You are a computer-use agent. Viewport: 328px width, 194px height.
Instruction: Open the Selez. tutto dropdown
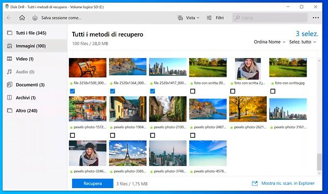coord(303,42)
